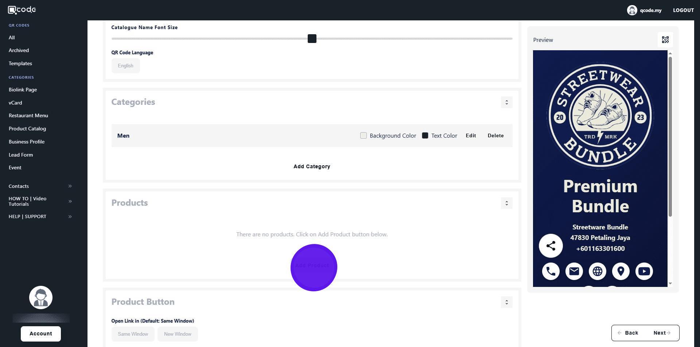Open Restaurant Menu in sidebar
Image resolution: width=700 pixels, height=347 pixels.
(x=28, y=115)
